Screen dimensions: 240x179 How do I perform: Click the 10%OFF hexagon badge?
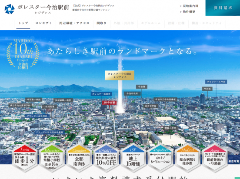(x=106, y=158)
